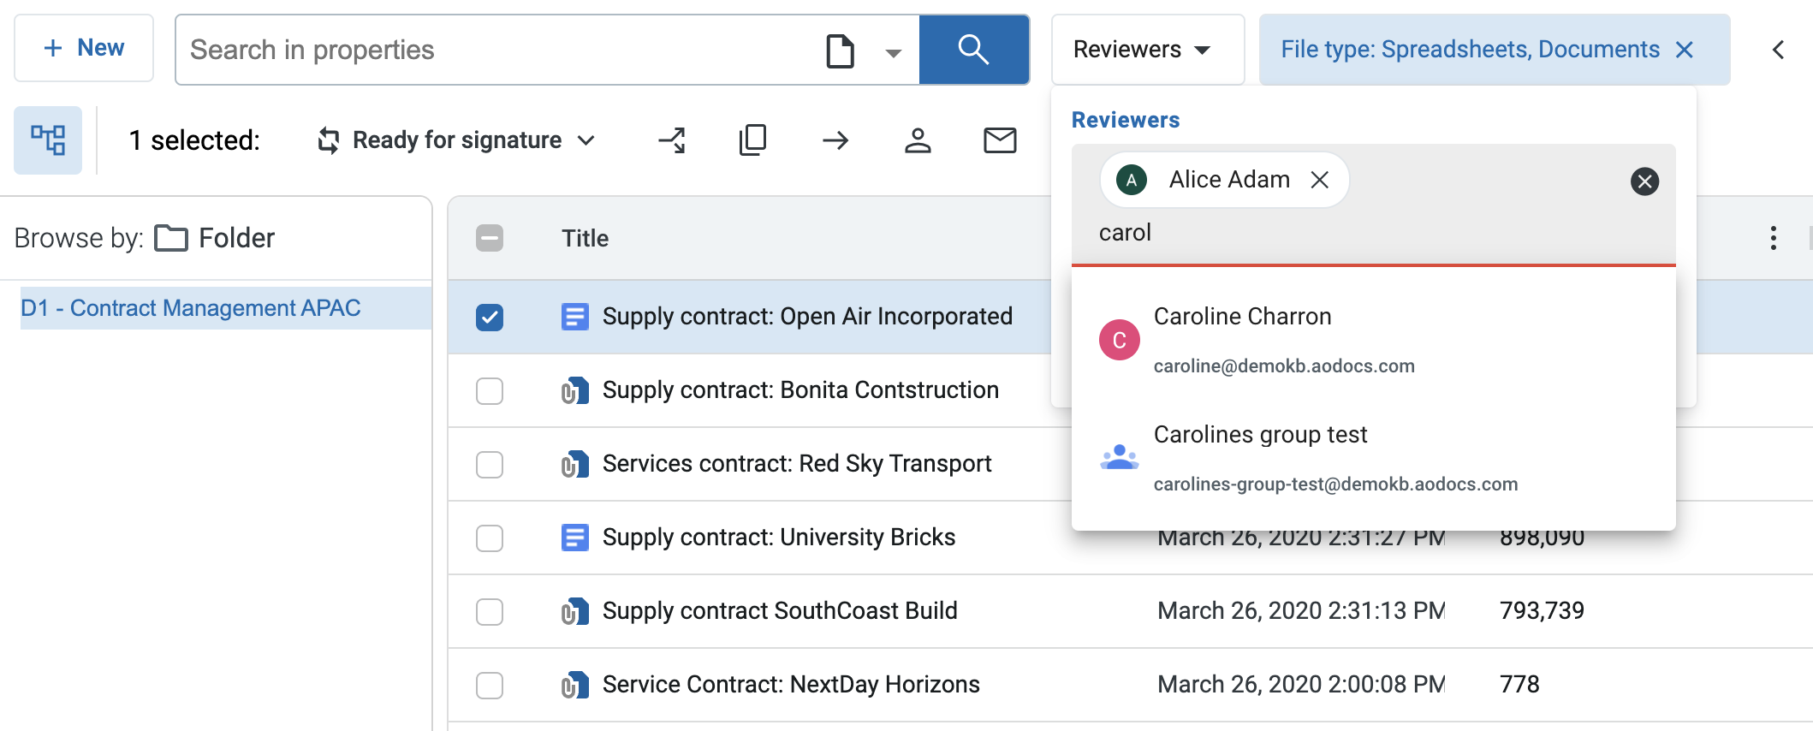Click the value 793,739
The width and height of the screenshot is (1813, 731).
tap(1542, 611)
